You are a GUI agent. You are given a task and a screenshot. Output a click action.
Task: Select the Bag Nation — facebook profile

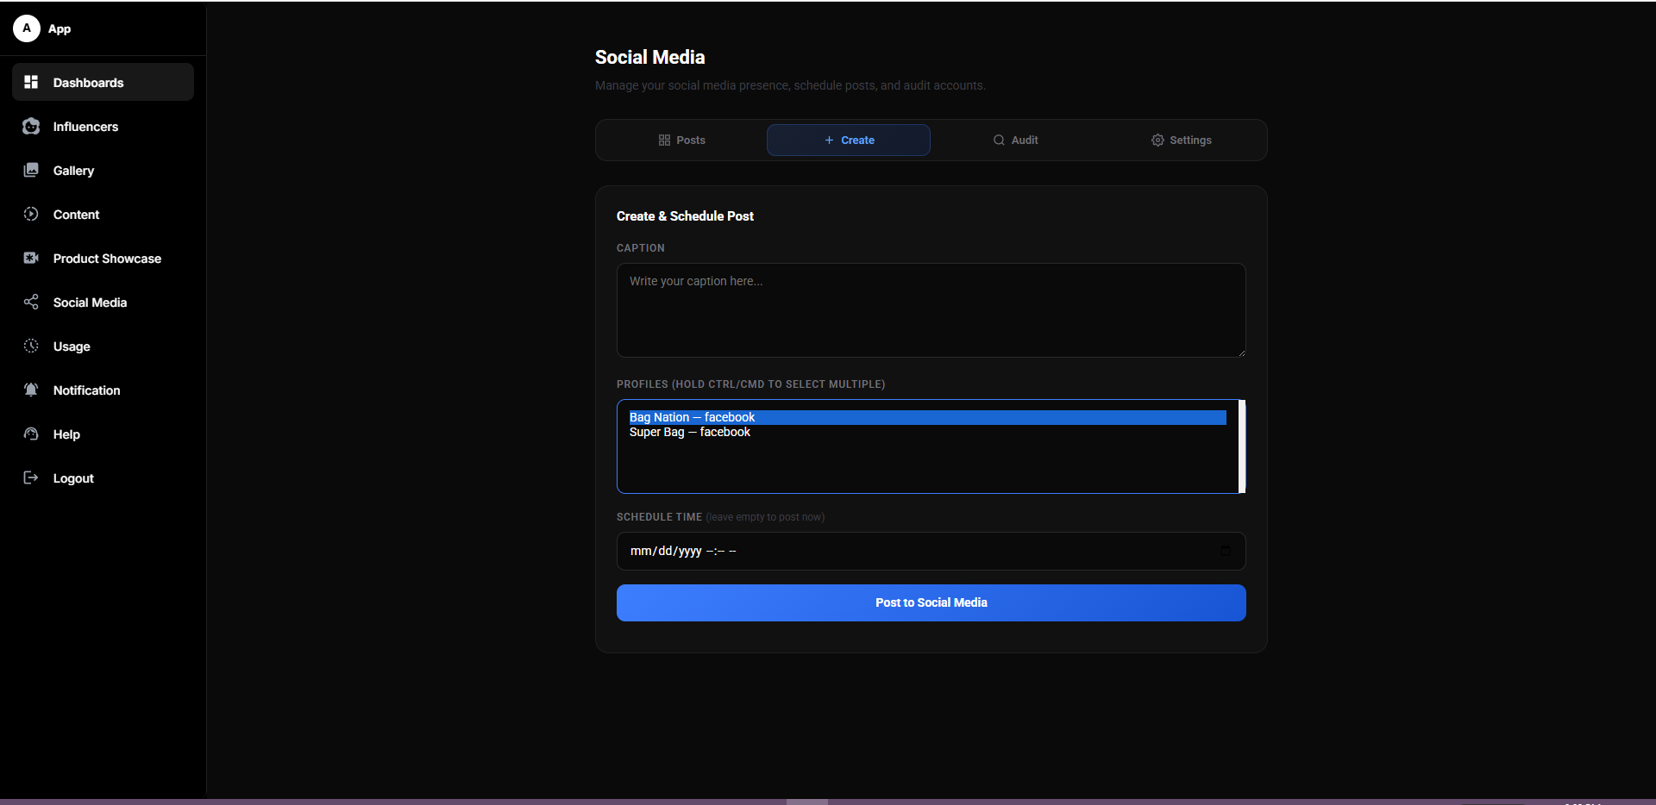coord(927,417)
